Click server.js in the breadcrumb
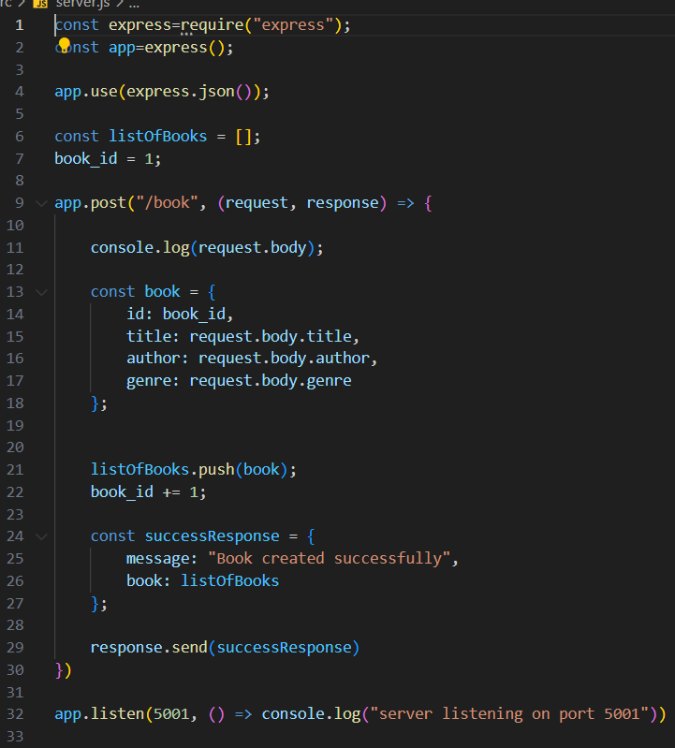The height and width of the screenshot is (748, 675). pyautogui.click(x=82, y=5)
